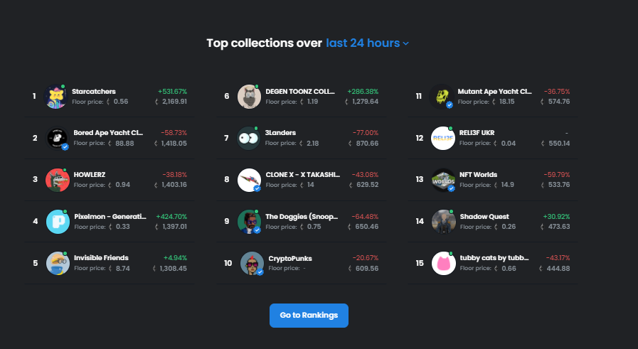The image size is (638, 349).
Task: Select the Mutant Ape Yacht Club avatar
Action: [442, 97]
